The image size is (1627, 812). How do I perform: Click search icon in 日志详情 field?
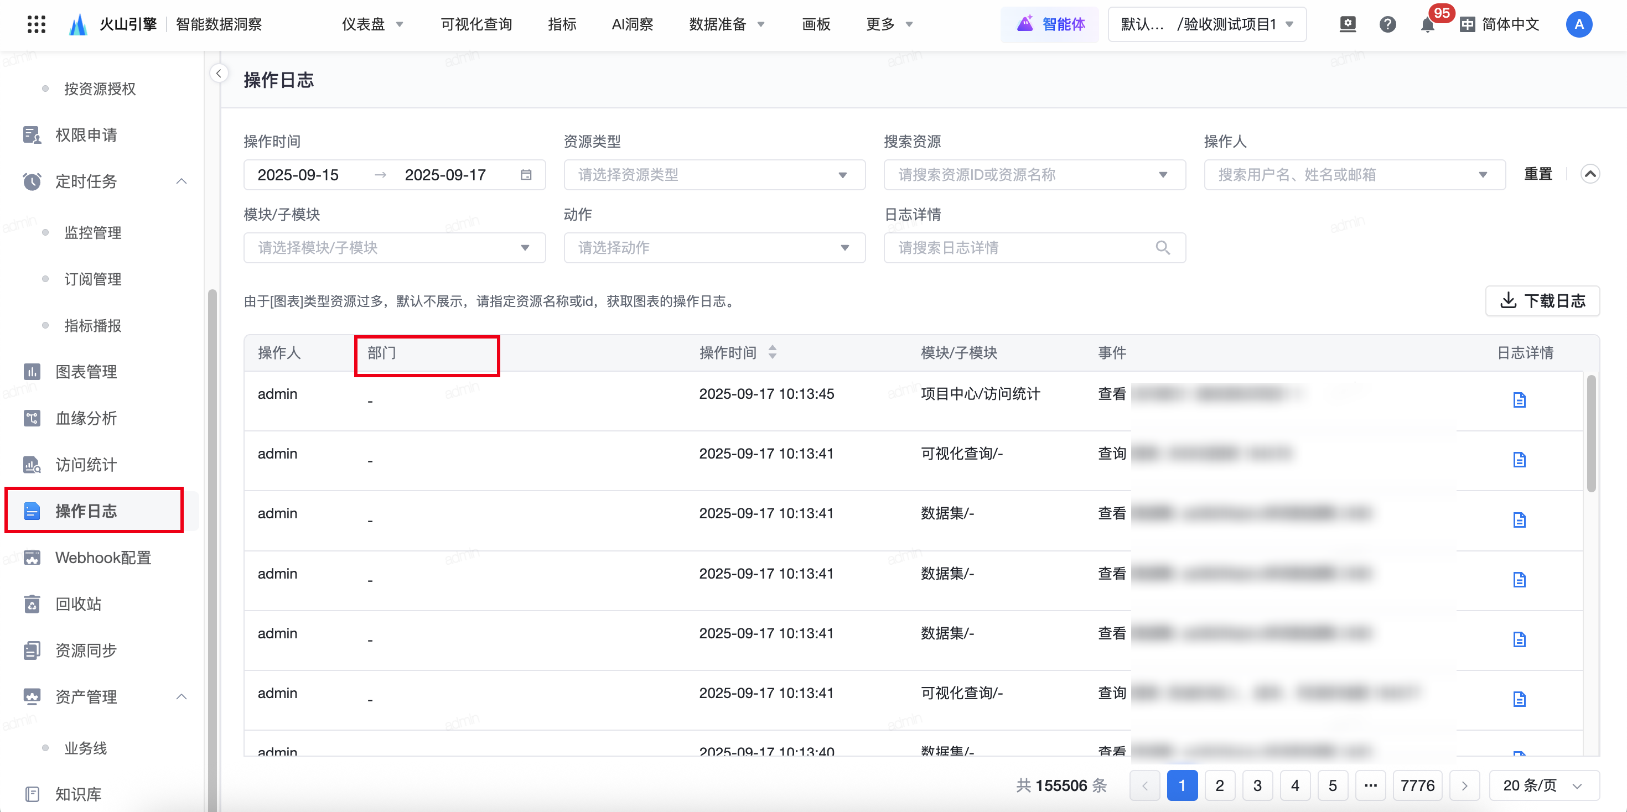(1162, 247)
